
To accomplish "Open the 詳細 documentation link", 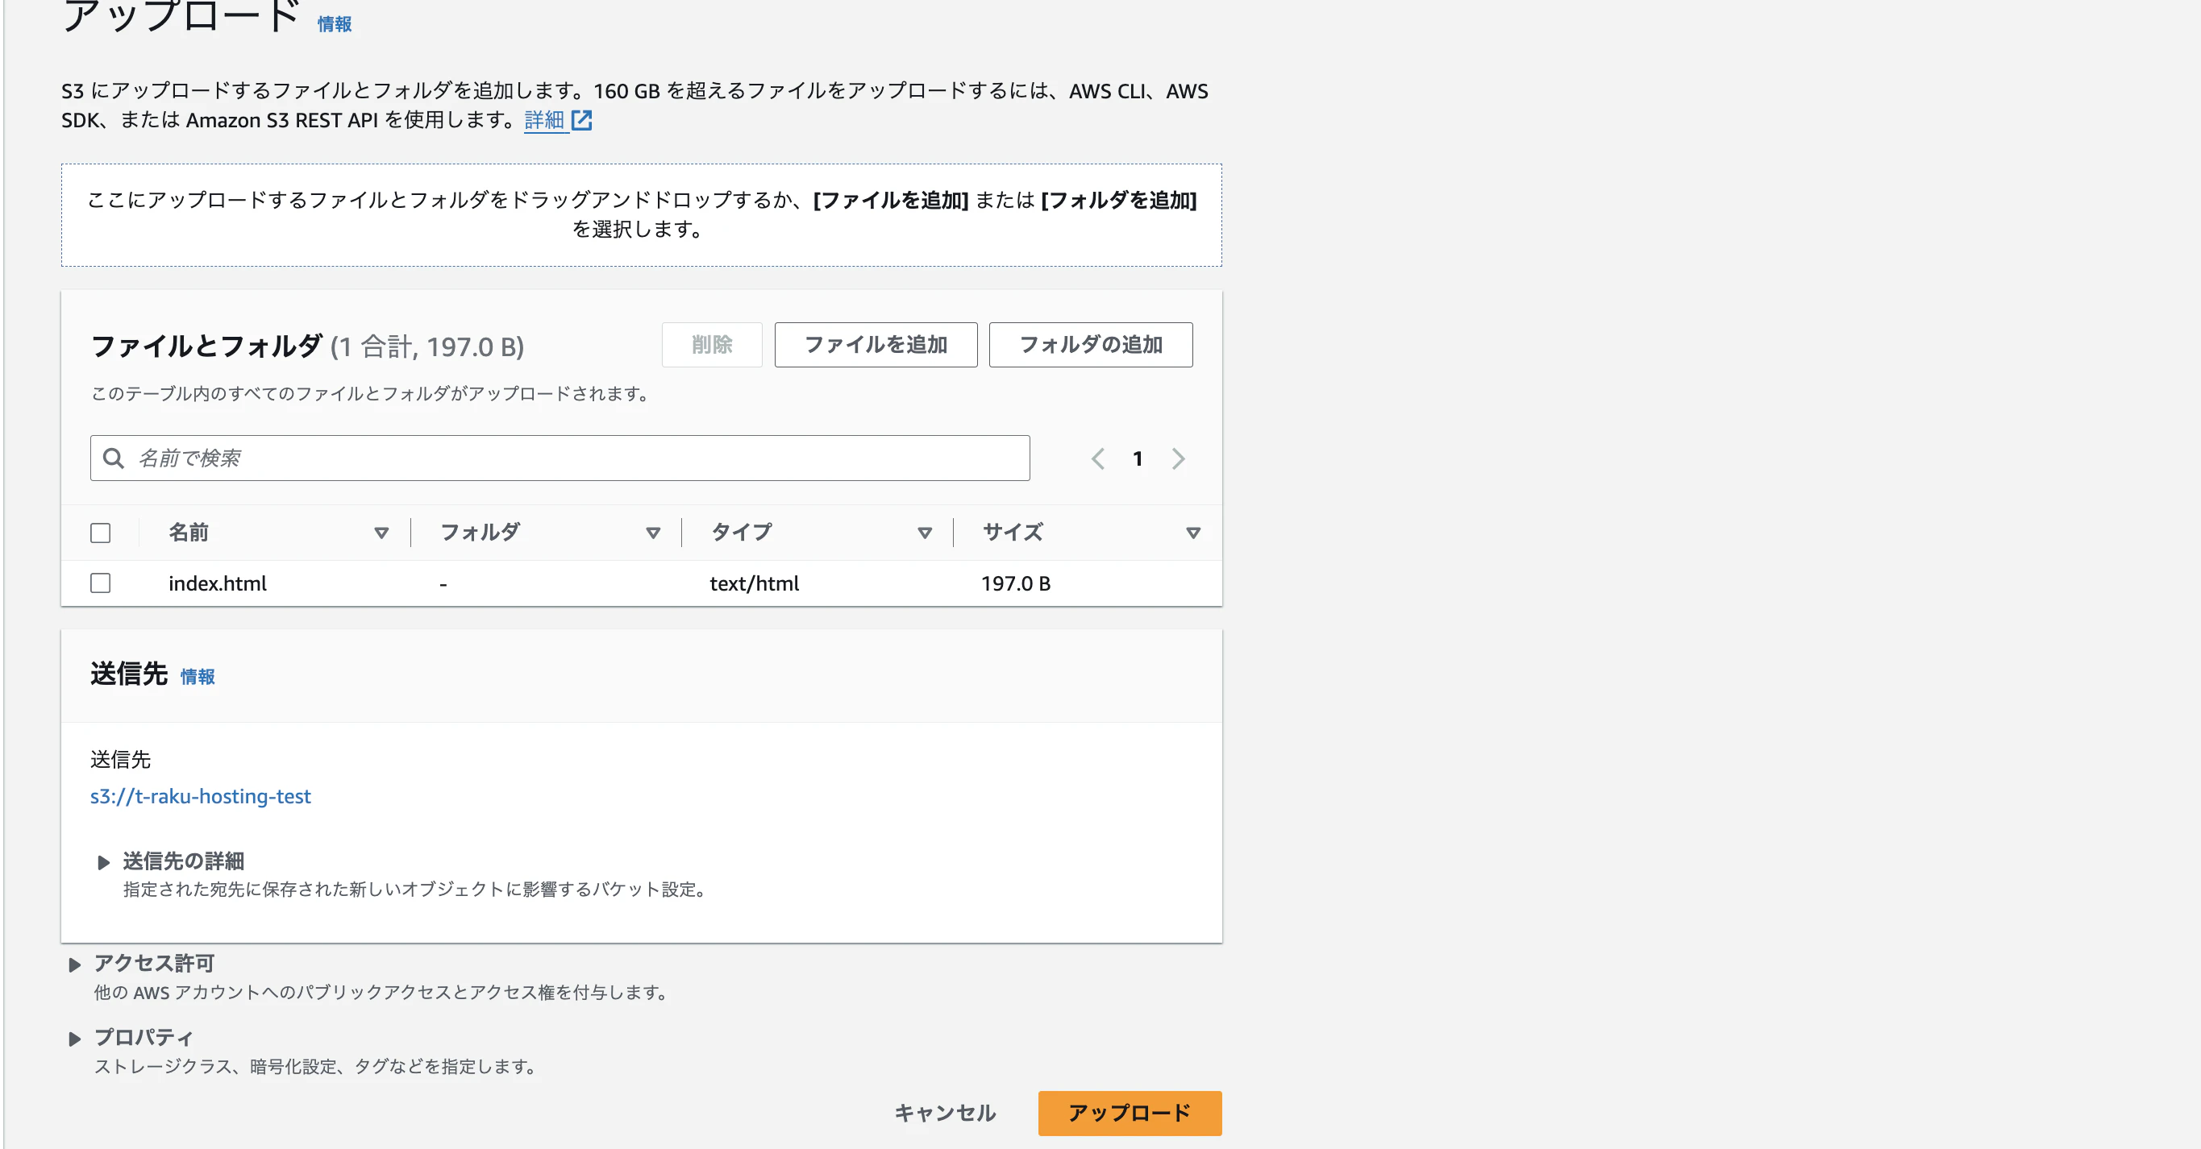I will (x=543, y=120).
